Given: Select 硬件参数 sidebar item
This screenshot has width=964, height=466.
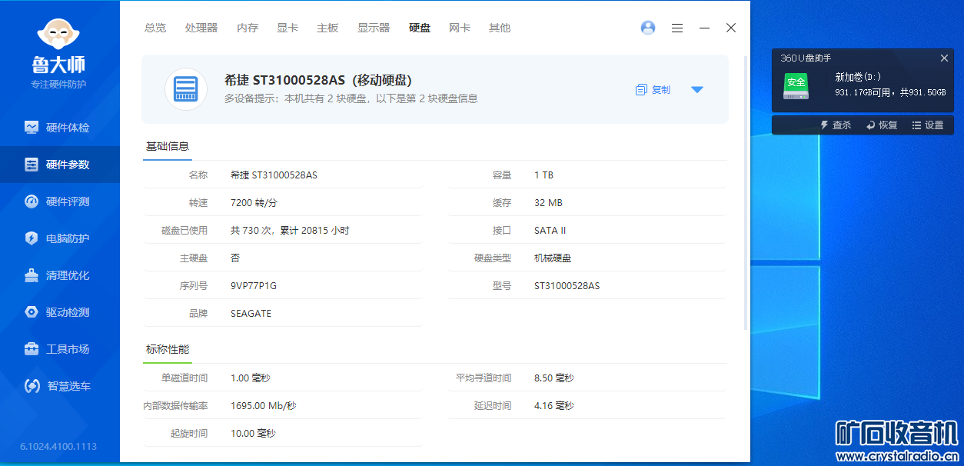Looking at the screenshot, I should click(x=60, y=165).
